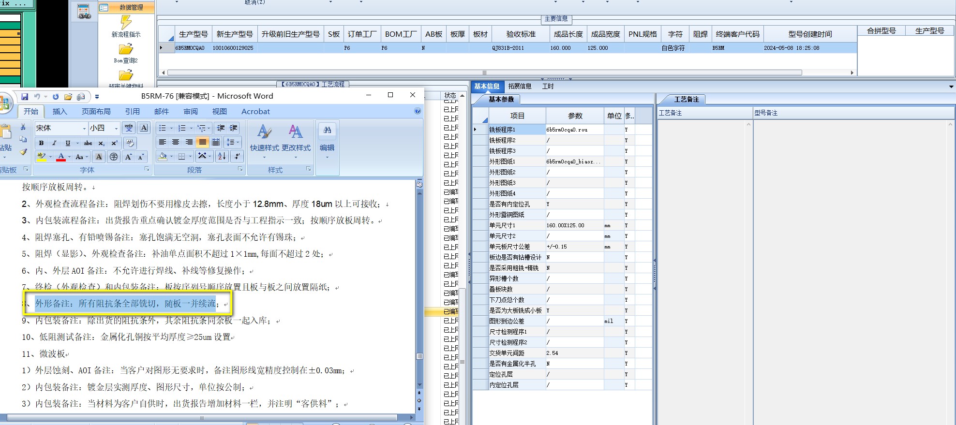Open the Font dialog launcher

(147, 169)
